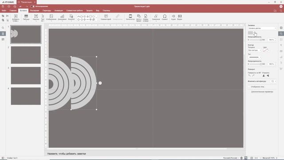The width and height of the screenshot is (284, 160).
Task: Open the Line color dropdown
Action: tap(266, 50)
